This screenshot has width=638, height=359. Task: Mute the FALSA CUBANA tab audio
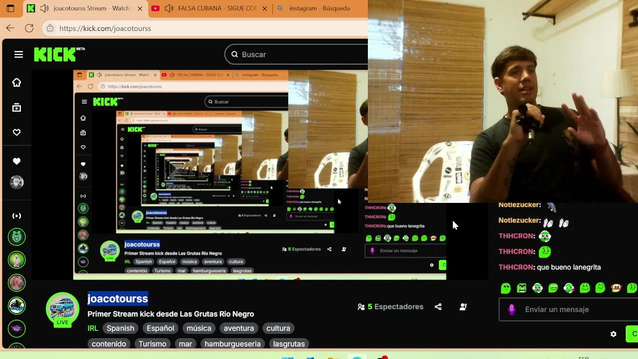tap(168, 8)
